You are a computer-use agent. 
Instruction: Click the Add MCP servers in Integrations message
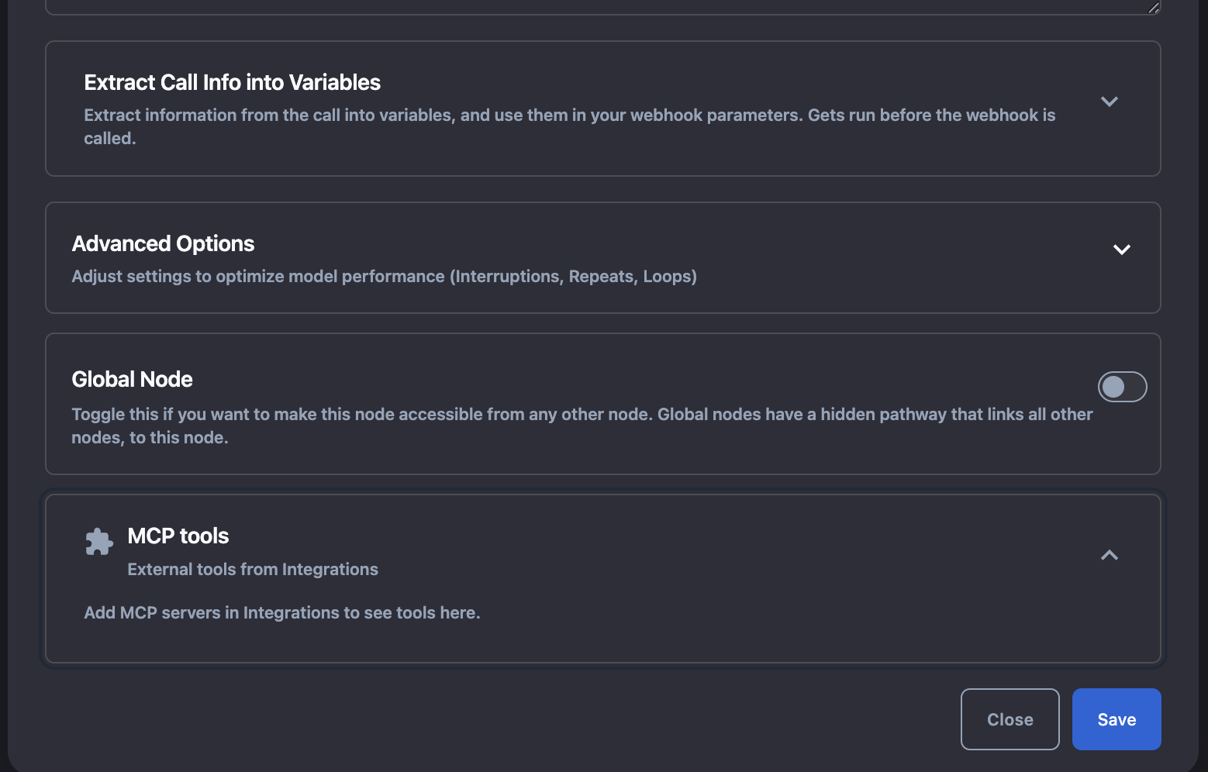coord(281,612)
